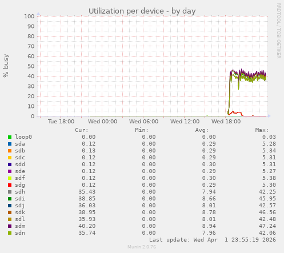Click the 'Max:' column header
This screenshot has height=253, width=284.
(262, 130)
